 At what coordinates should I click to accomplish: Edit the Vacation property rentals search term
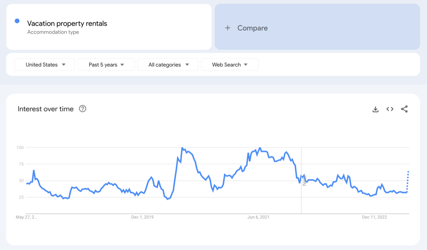[67, 24]
